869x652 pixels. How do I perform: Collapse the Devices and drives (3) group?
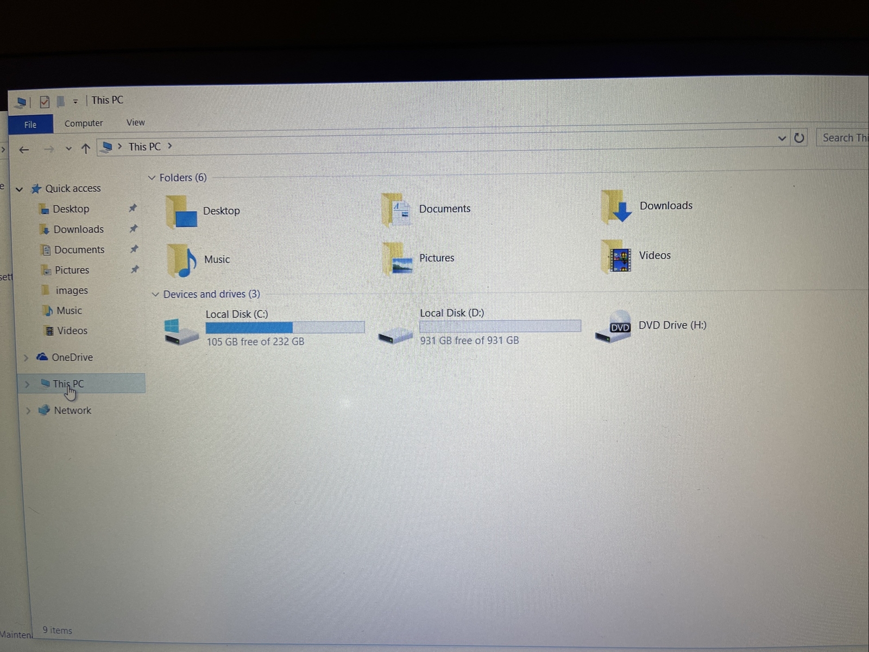(155, 294)
